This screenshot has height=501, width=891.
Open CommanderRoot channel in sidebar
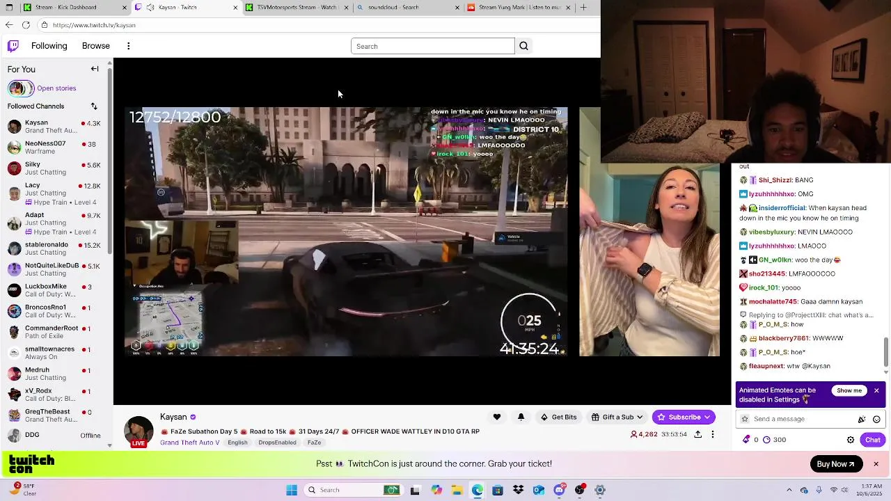[x=56, y=332]
